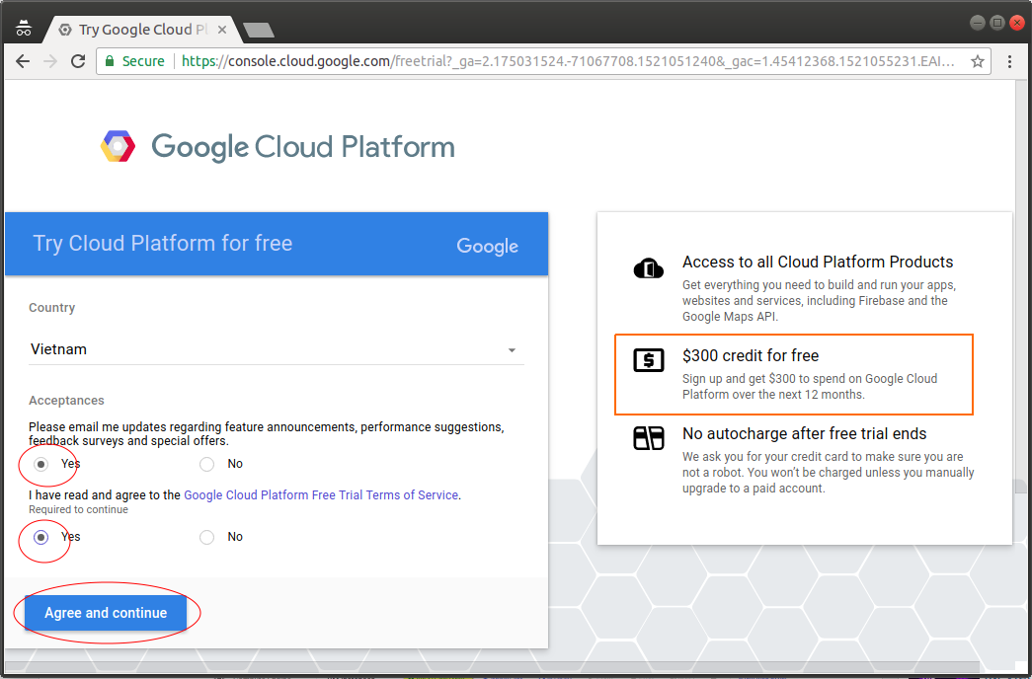Click the Google logo in the blue header
Screen dimensions: 1032x679
tap(488, 246)
